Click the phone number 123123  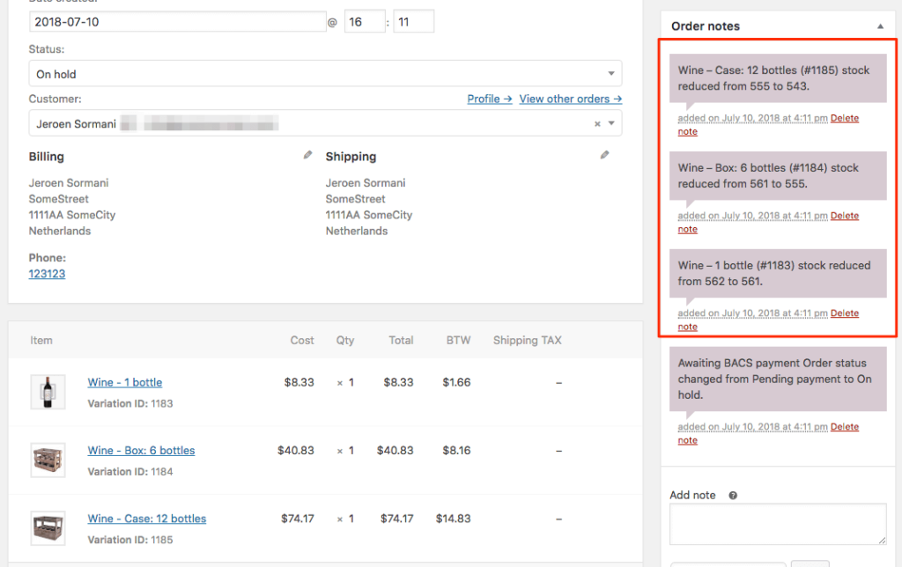pyautogui.click(x=46, y=273)
